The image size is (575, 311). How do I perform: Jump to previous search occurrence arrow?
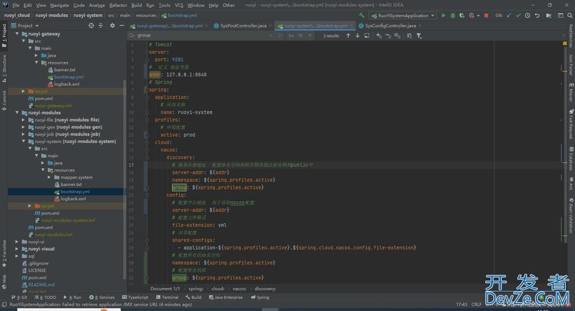(348, 36)
